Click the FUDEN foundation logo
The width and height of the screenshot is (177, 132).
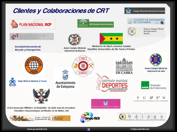(151, 99)
